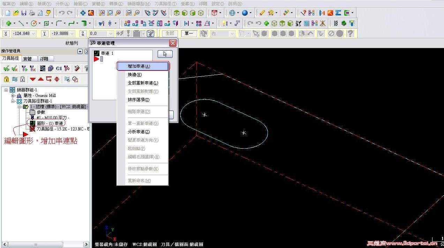Image resolution: width=444 pixels, height=248 pixels.
Task: Select 圖形 - (1) 串連 tree item
Action: click(50, 123)
